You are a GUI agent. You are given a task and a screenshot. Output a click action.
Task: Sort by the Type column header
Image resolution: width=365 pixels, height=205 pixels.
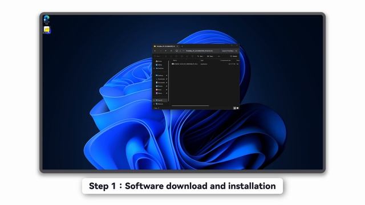202,60
